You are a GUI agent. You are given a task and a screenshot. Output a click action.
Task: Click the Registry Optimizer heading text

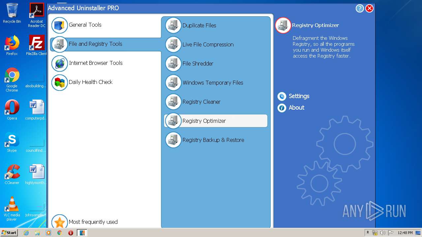click(x=316, y=25)
